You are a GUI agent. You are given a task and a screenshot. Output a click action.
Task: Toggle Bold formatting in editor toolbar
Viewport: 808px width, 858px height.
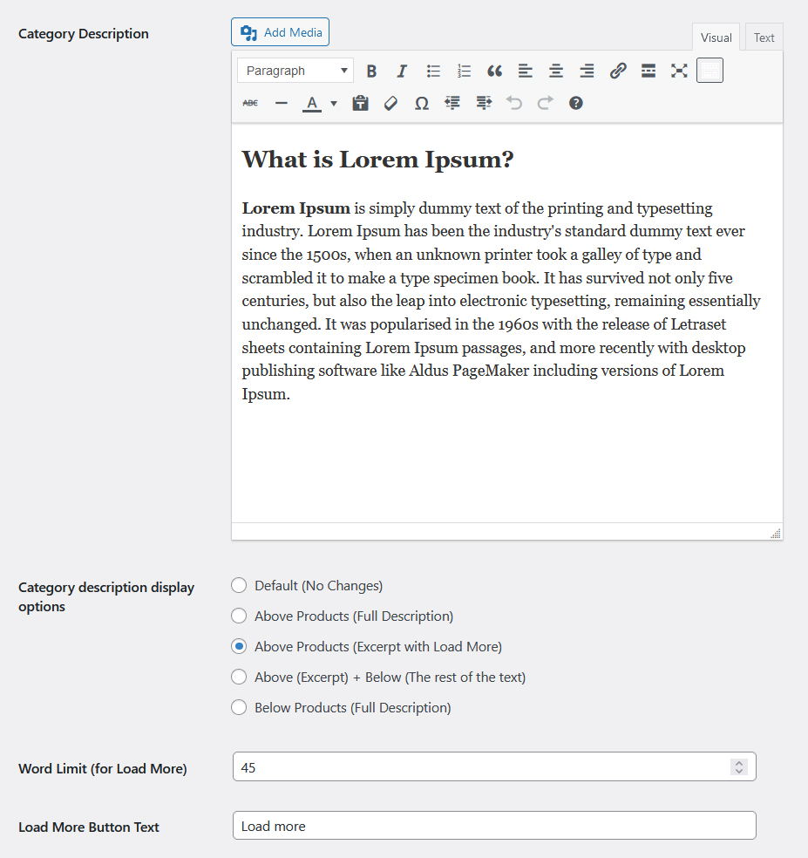pyautogui.click(x=371, y=71)
